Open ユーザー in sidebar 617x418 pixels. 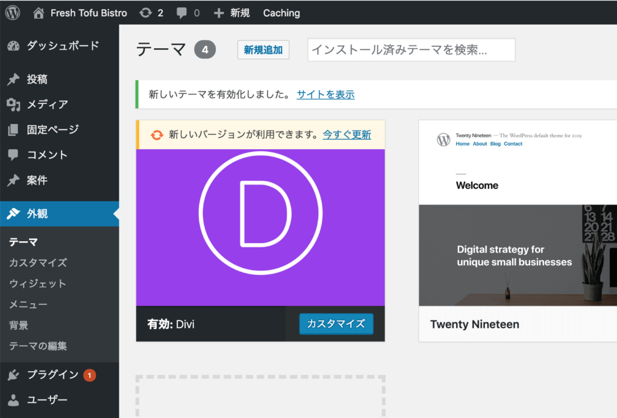47,400
